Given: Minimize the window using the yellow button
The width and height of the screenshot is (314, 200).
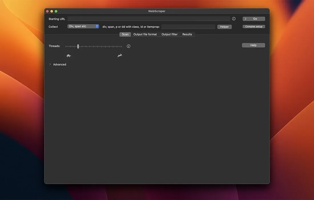Looking at the screenshot, I should coord(52,11).
